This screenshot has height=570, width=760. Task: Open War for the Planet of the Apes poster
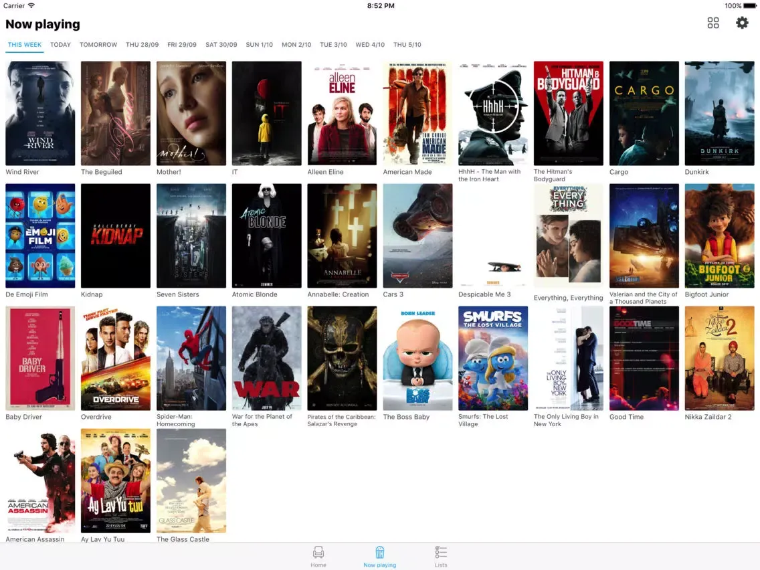tap(266, 358)
